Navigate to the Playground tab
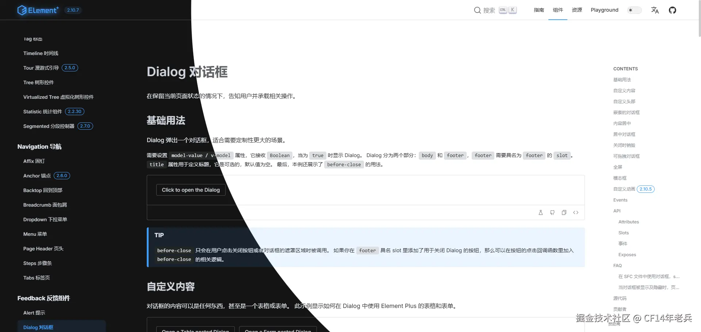The height and width of the screenshot is (332, 701). click(x=604, y=10)
